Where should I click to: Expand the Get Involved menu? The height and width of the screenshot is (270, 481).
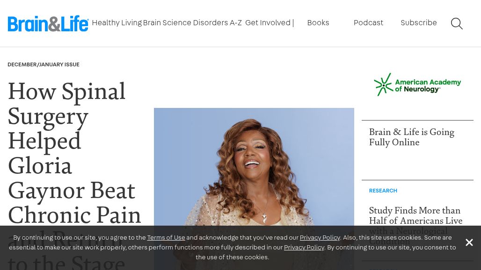point(268,23)
